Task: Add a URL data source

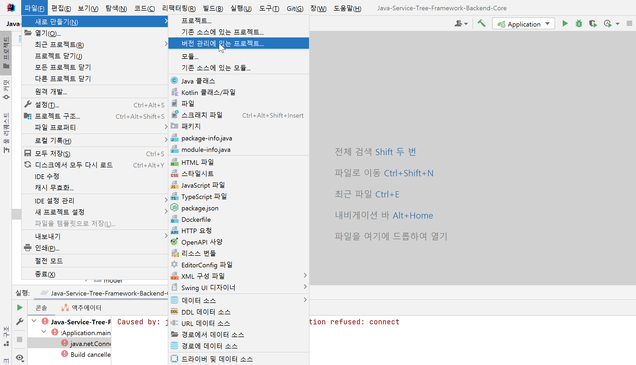Action: pyautogui.click(x=238, y=324)
